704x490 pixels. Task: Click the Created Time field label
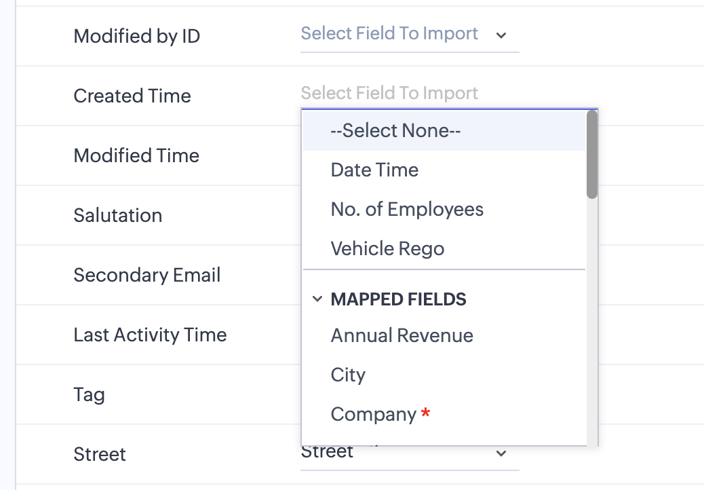(132, 96)
